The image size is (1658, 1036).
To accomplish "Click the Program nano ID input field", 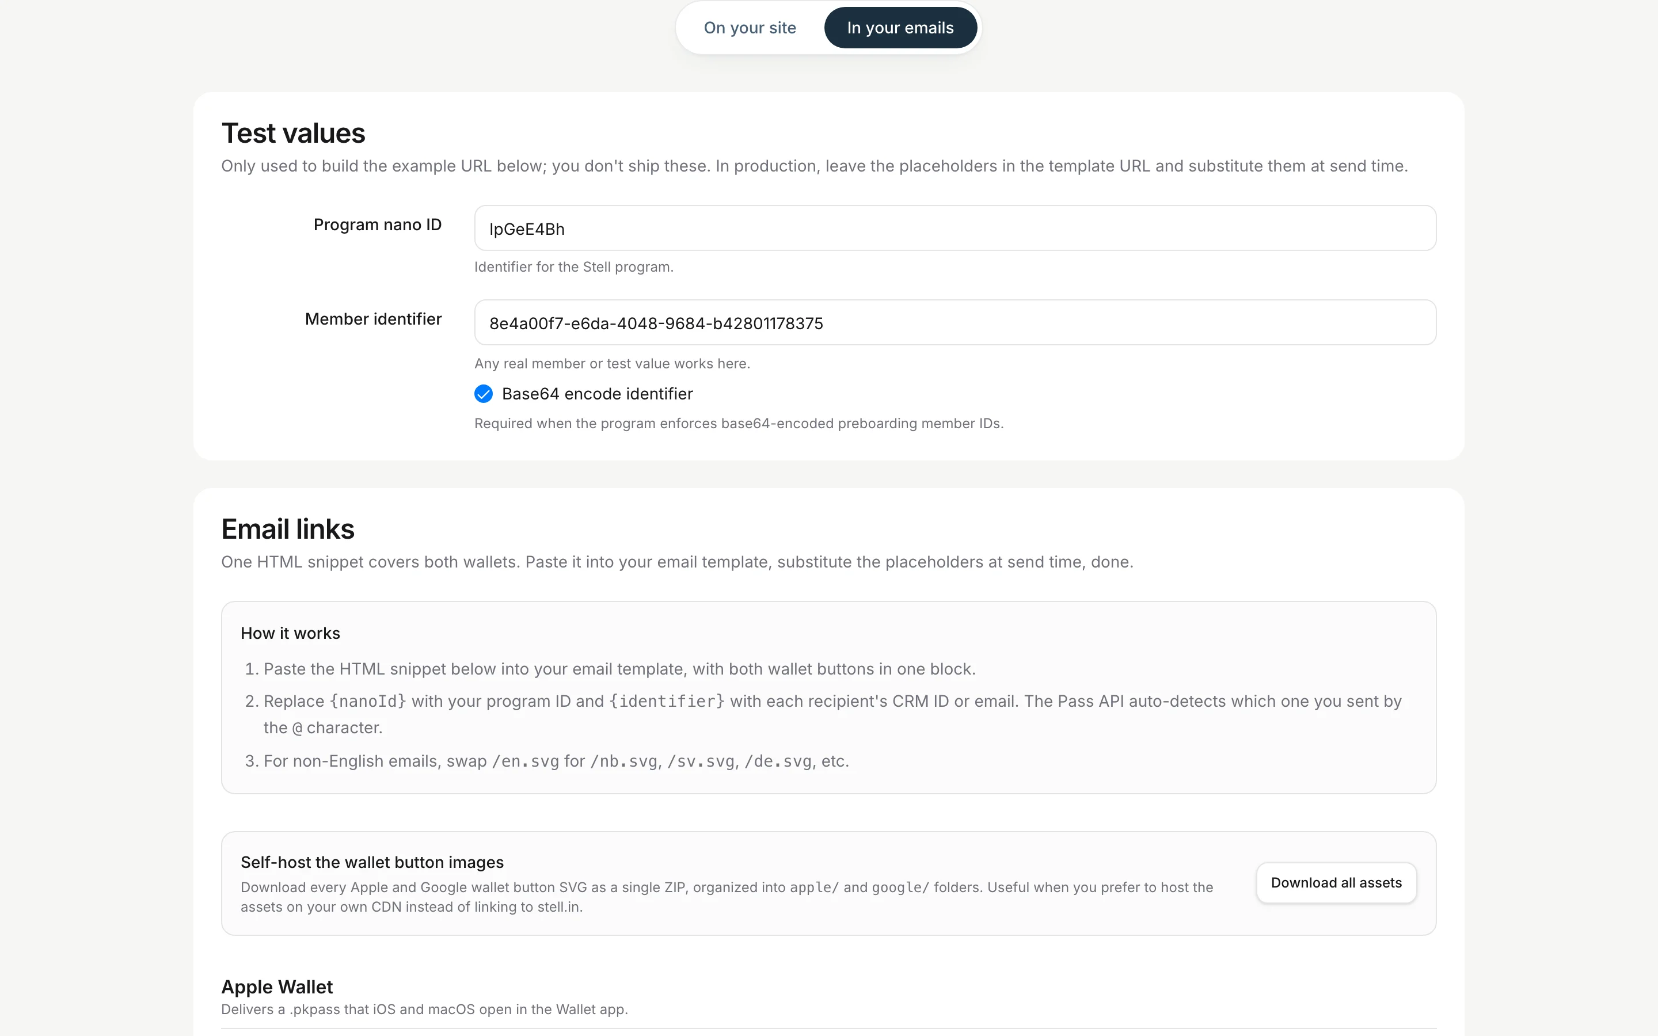I will [955, 228].
